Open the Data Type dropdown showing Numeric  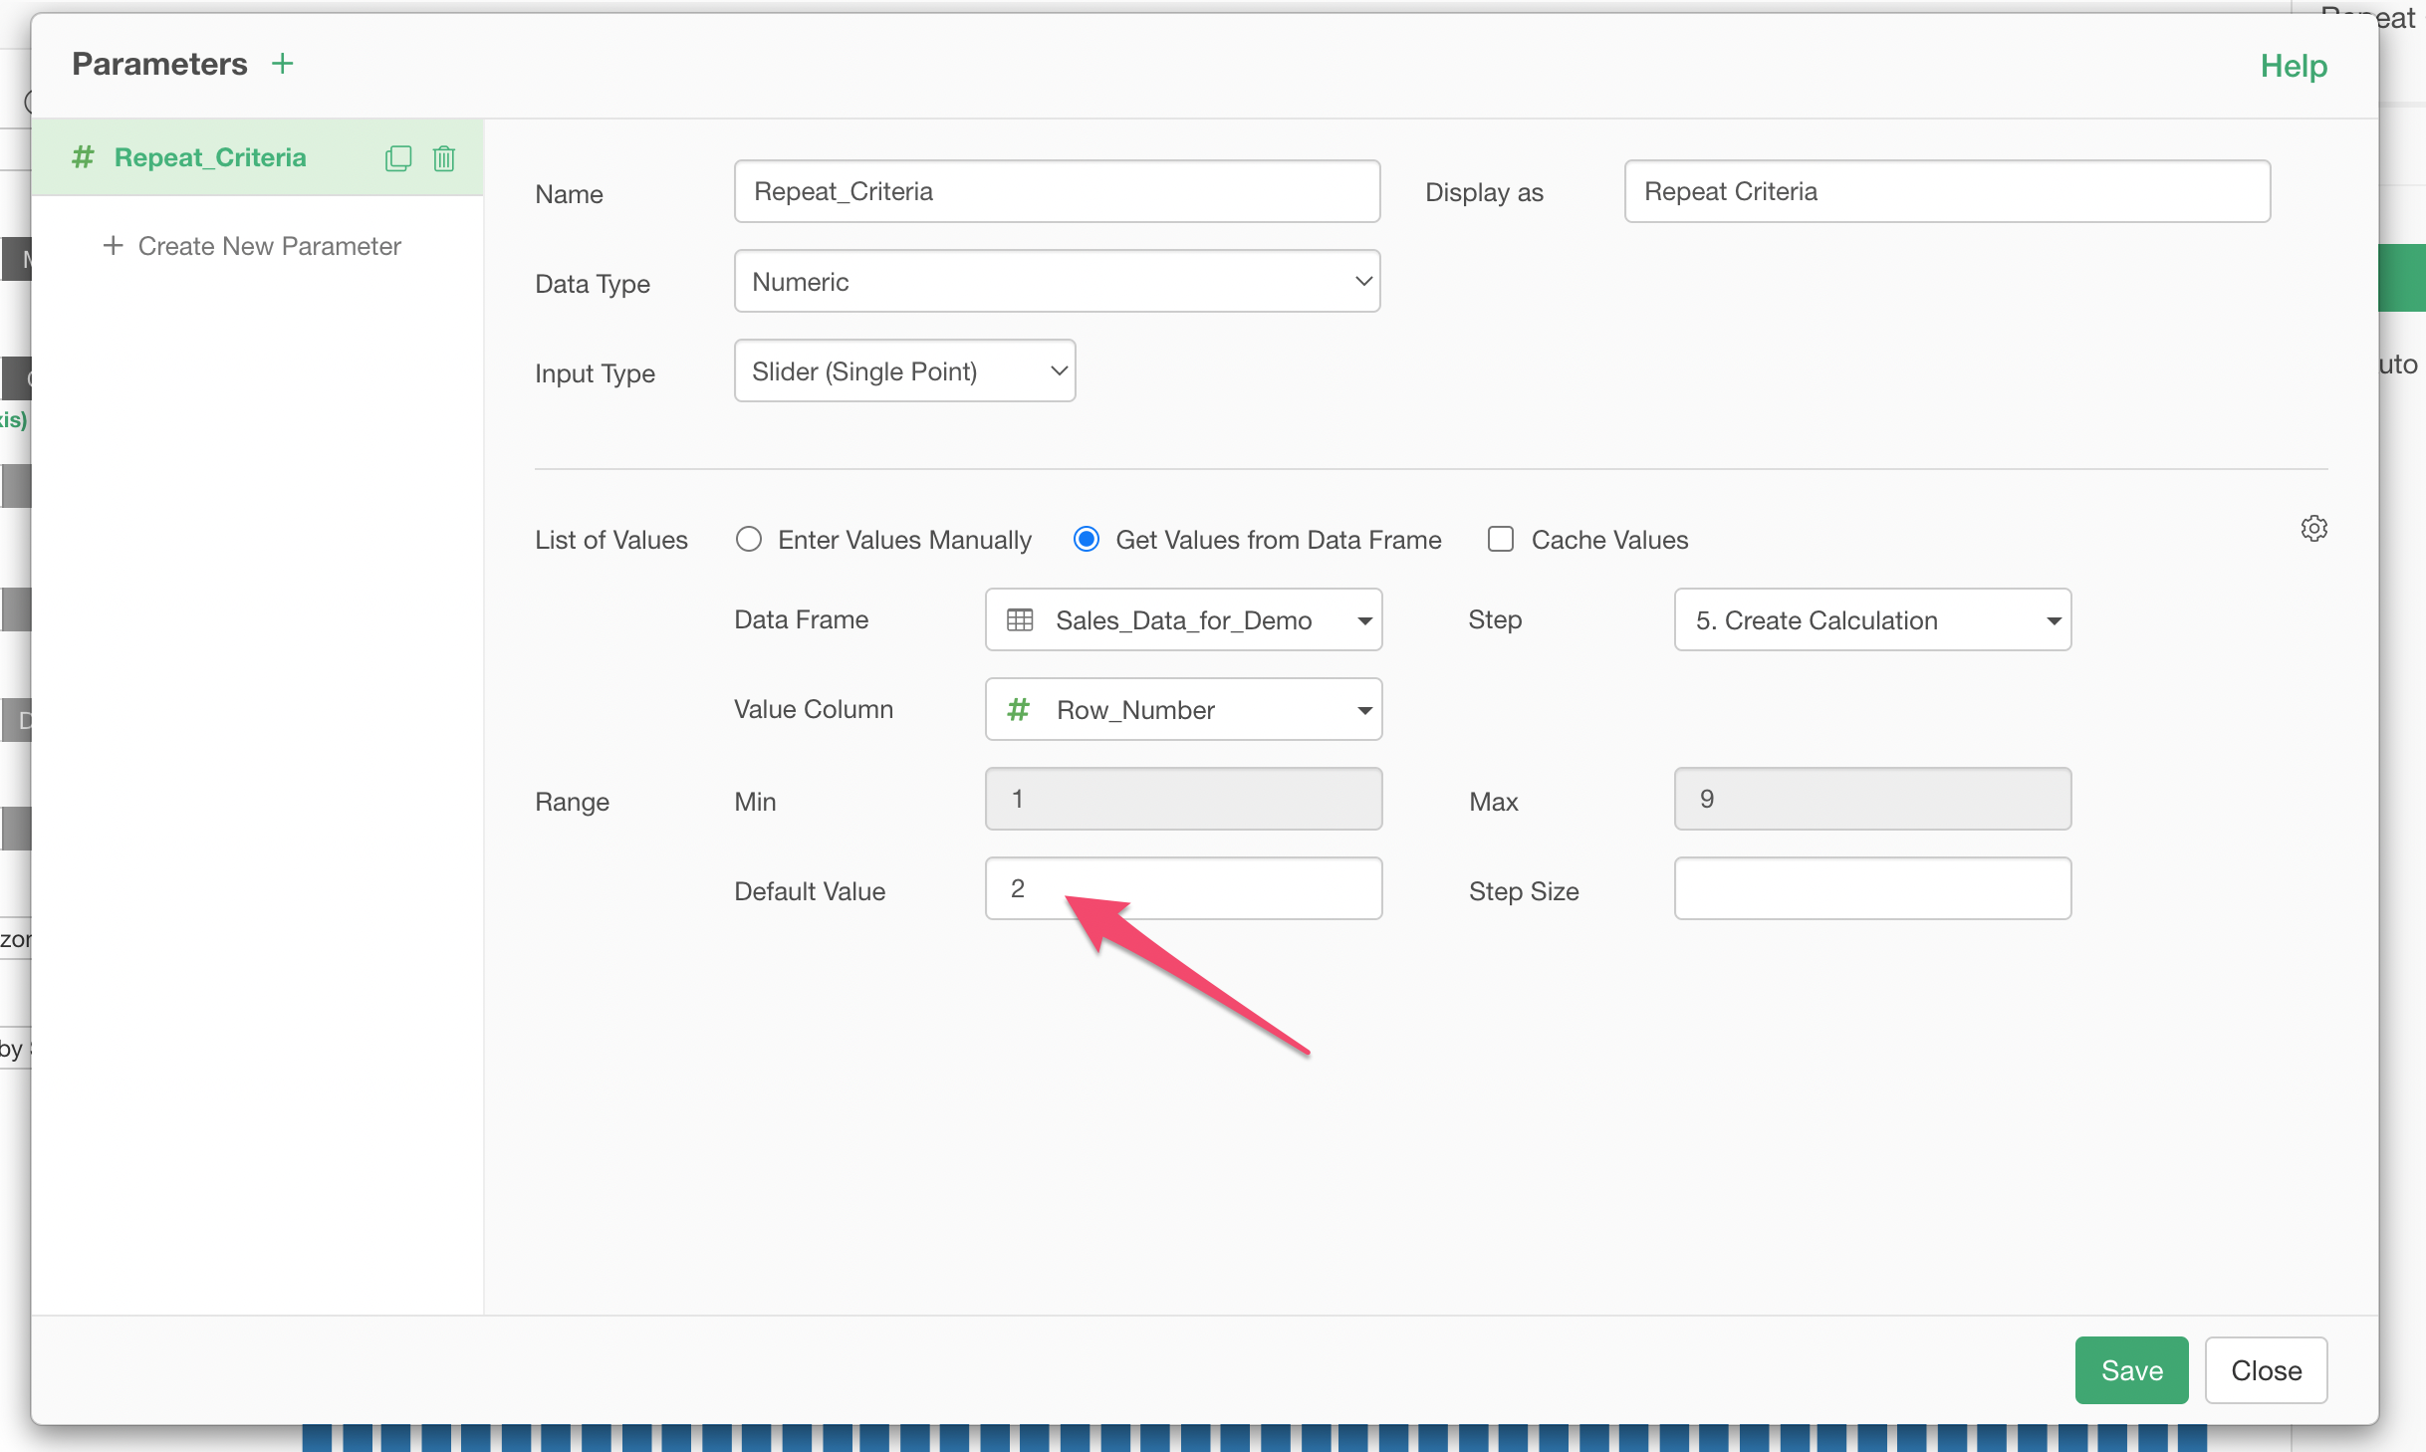[1056, 281]
